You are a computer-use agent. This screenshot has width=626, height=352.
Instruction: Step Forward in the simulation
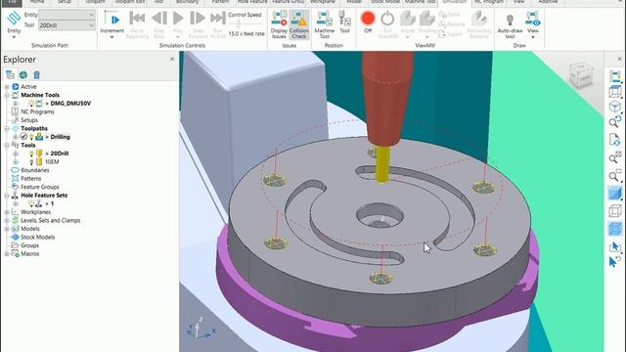tap(198, 24)
